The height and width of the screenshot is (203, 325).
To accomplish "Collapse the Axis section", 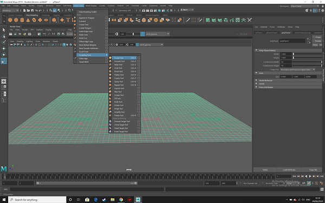I will pos(256,73).
